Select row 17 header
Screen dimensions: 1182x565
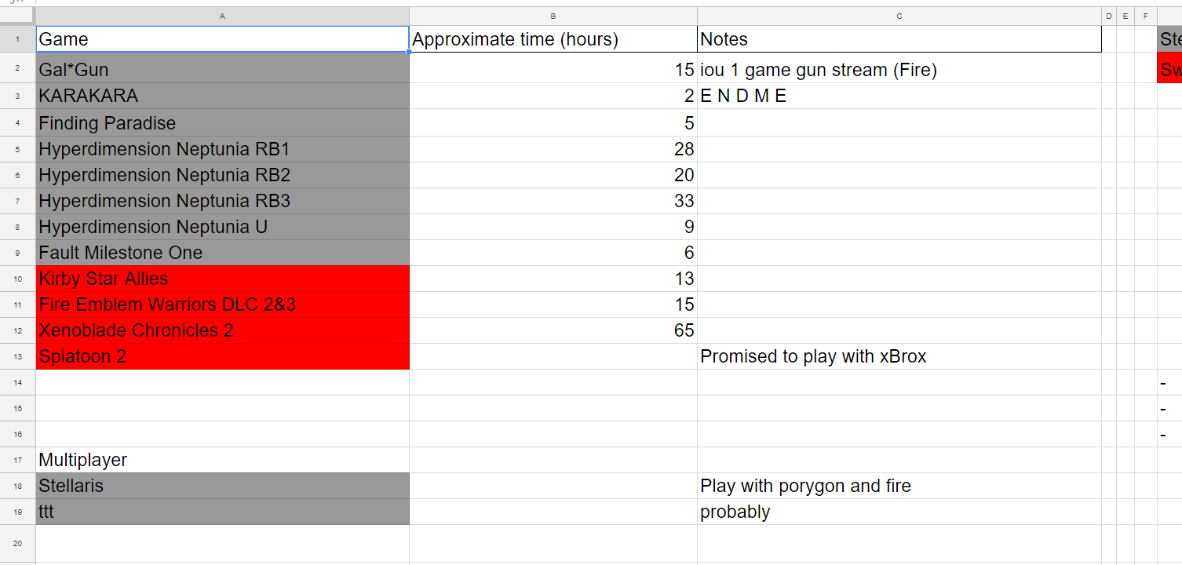click(x=17, y=460)
